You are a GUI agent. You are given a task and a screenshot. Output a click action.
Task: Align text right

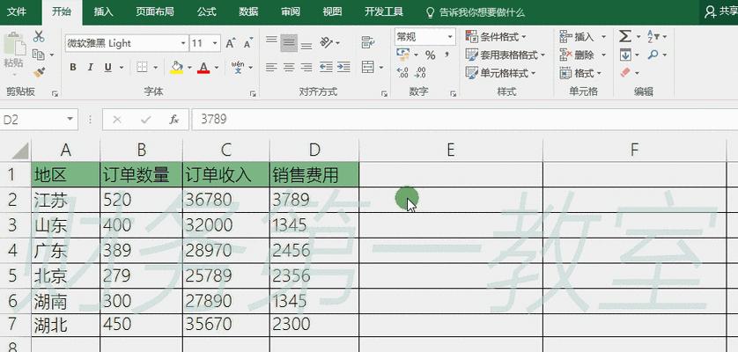[x=306, y=67]
